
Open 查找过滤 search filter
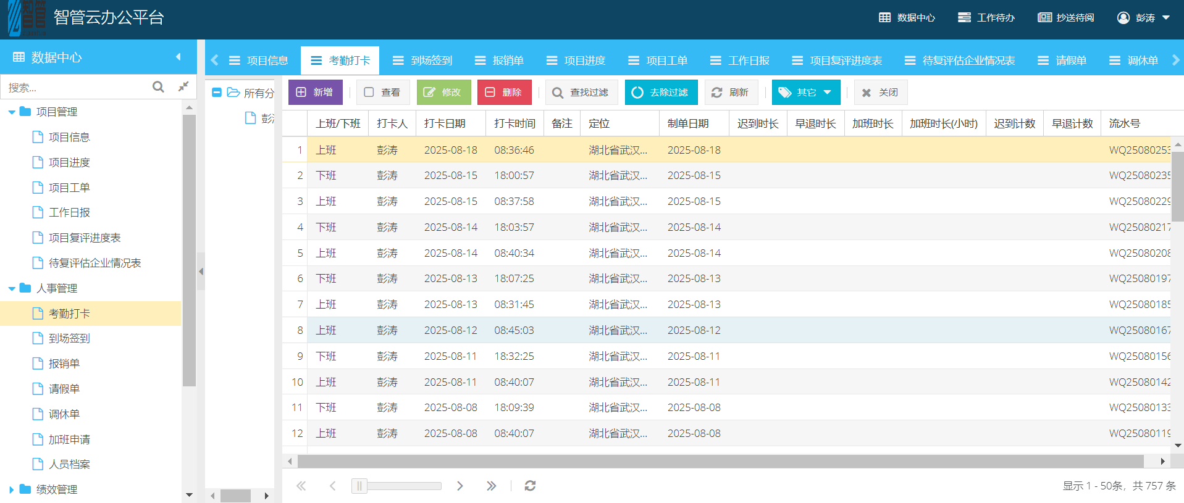tap(581, 93)
